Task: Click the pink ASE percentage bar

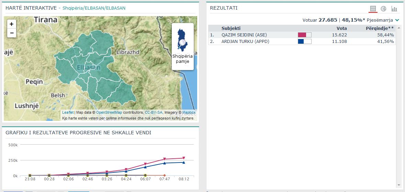Action: (304, 35)
